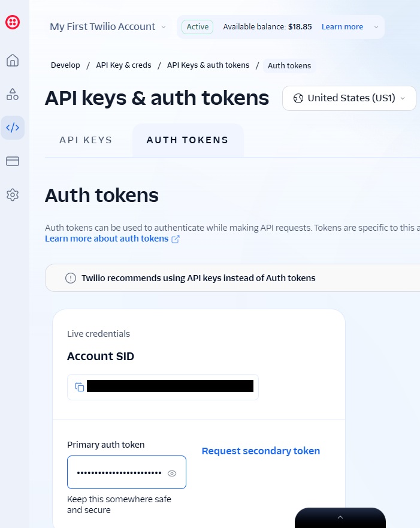Screen dimensions: 420x528
Task: Select the Develop code icon in sidebar
Action: pyautogui.click(x=13, y=128)
